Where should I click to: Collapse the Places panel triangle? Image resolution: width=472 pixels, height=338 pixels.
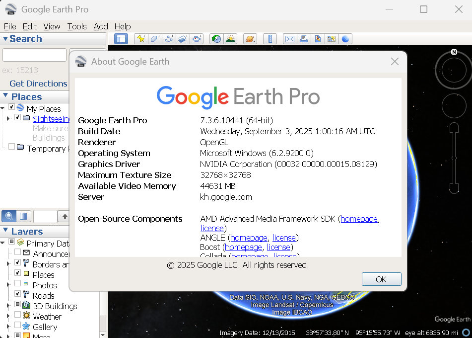[x=5, y=95]
